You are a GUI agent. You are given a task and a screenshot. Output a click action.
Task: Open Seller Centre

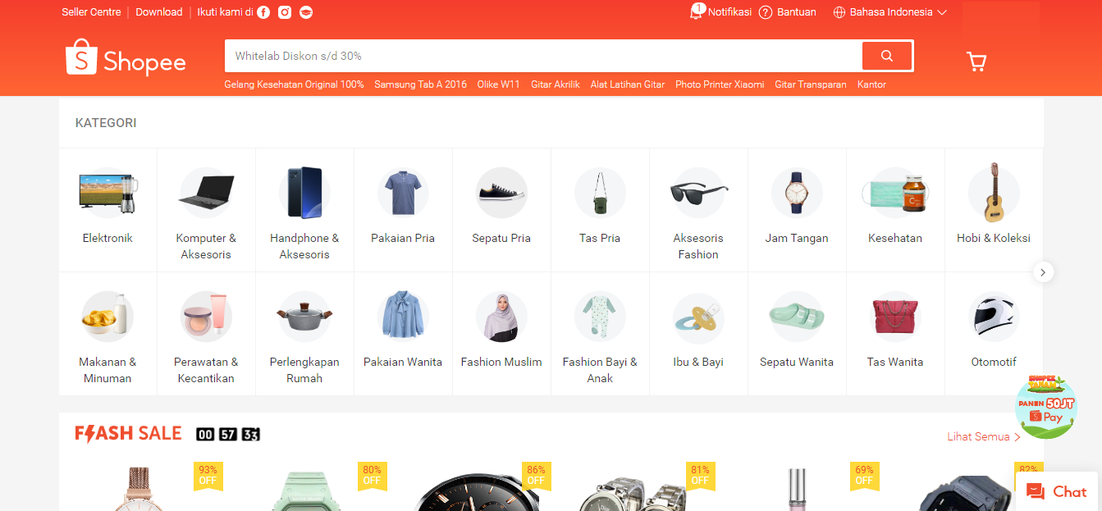[91, 12]
